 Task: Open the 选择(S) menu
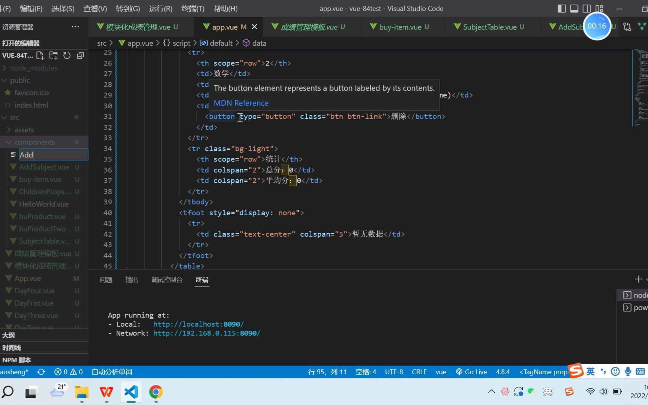63,8
